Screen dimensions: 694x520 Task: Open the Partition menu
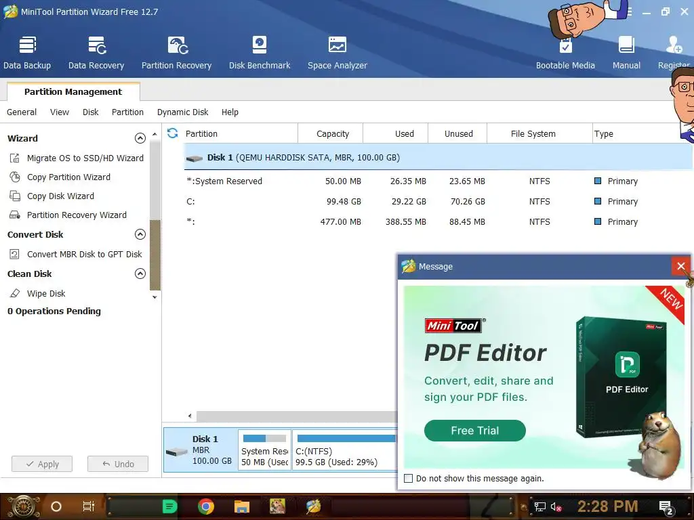tap(127, 112)
